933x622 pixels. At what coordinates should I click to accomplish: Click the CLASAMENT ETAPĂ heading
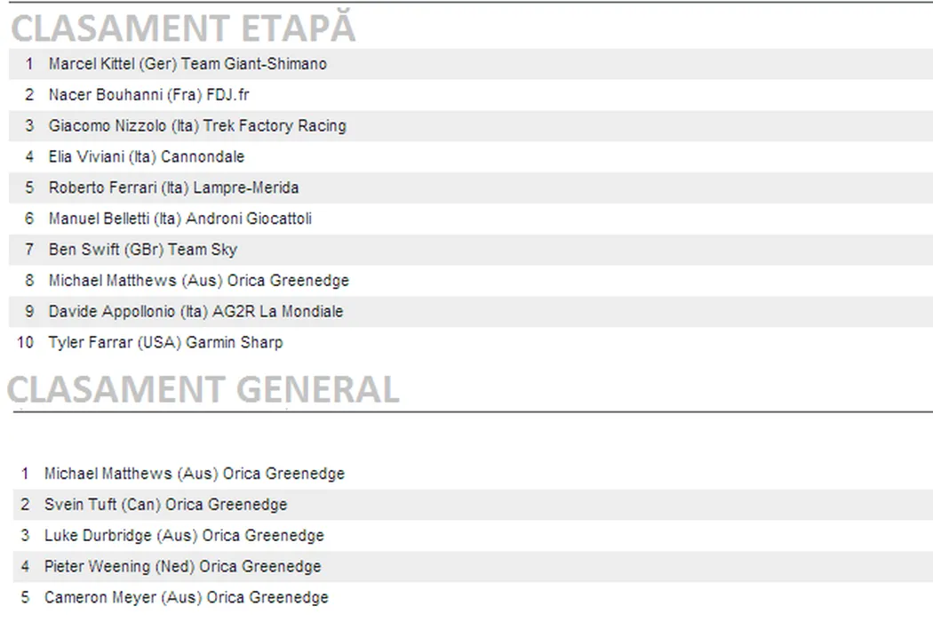183,28
